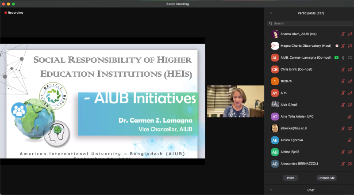Click the microphone icon for AIUB_Carmen Lamagna
The width and height of the screenshot is (354, 195).
pyautogui.click(x=343, y=57)
